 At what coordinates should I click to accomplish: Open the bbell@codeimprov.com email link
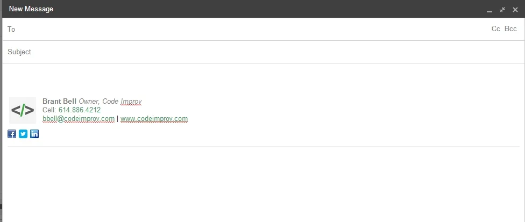coord(79,119)
